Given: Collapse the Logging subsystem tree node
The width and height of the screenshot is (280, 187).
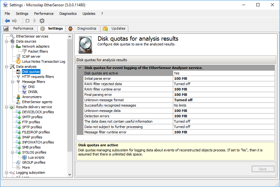Looking at the screenshot, I should (7, 172).
